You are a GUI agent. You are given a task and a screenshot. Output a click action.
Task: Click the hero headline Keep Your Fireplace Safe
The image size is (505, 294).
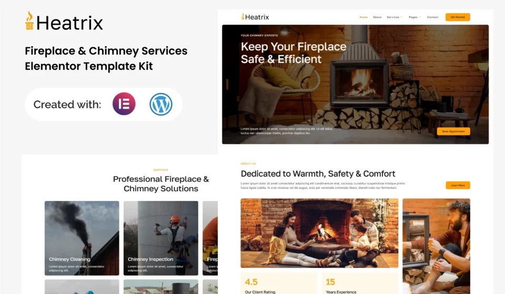point(293,52)
